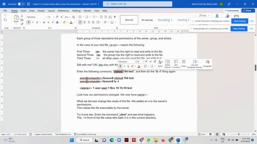Align text left in ribbon Paragraph group
257x144 pixels.
(x=80, y=22)
